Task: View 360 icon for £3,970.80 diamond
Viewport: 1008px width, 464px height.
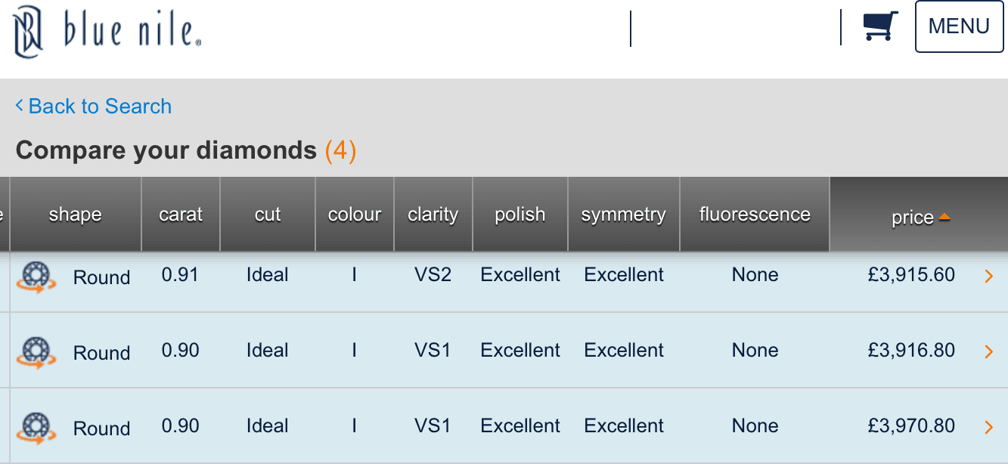Action: (x=36, y=428)
